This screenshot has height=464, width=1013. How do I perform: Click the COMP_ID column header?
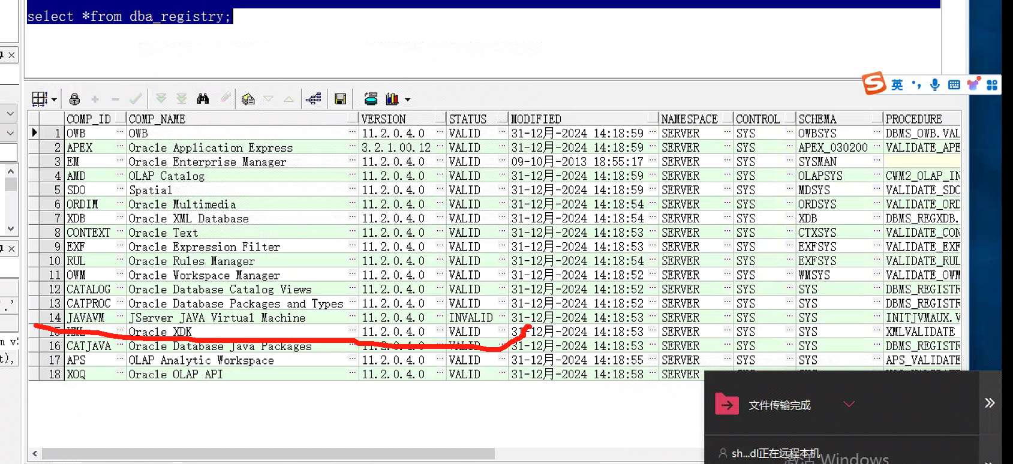click(95, 119)
